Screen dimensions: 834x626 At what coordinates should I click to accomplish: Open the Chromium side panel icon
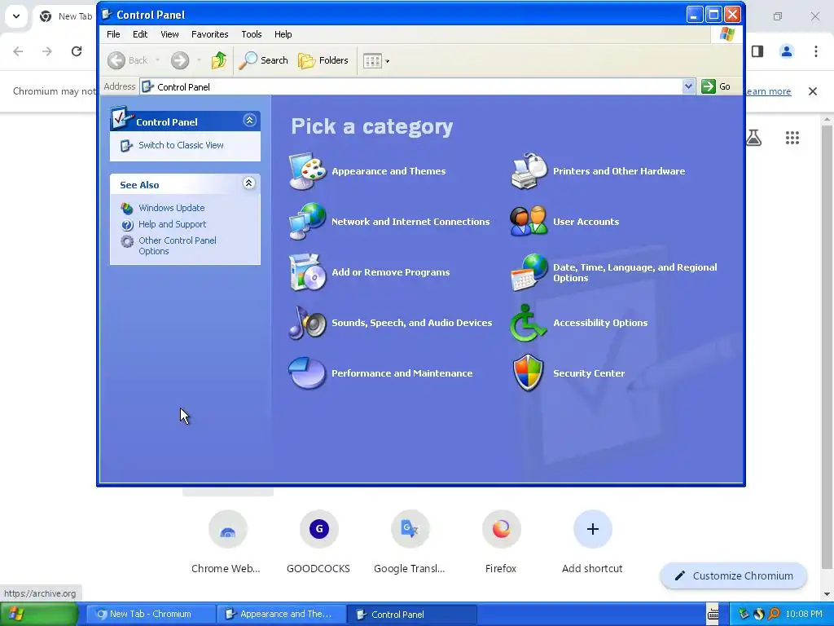pyautogui.click(x=757, y=51)
